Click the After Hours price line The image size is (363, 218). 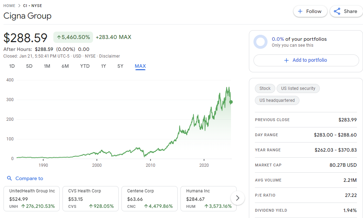[x=46, y=49]
